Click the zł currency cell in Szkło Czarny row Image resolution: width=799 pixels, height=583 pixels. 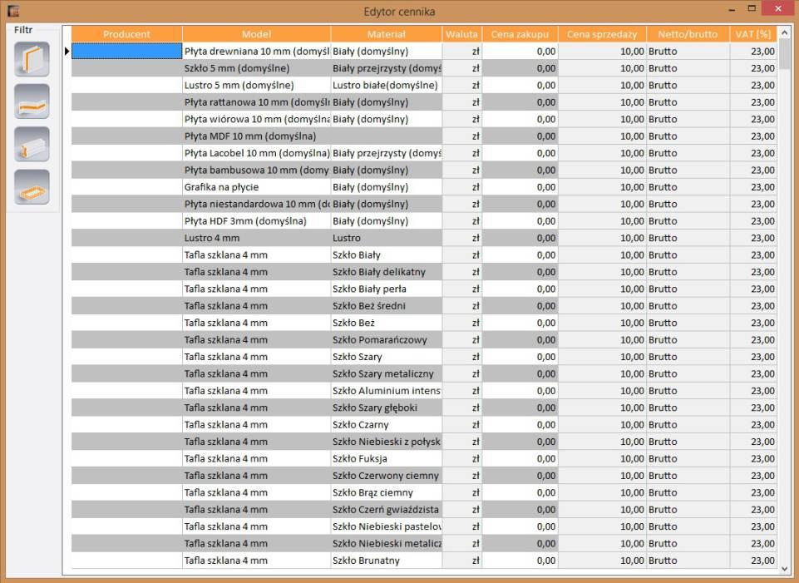point(461,424)
